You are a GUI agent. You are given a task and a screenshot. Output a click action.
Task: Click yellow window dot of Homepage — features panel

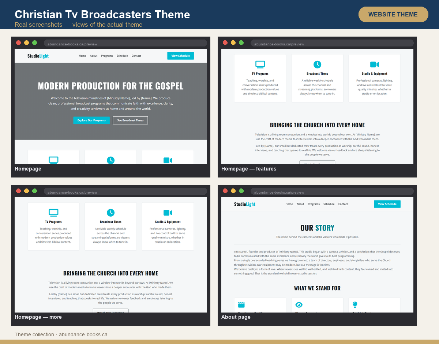[233, 42]
